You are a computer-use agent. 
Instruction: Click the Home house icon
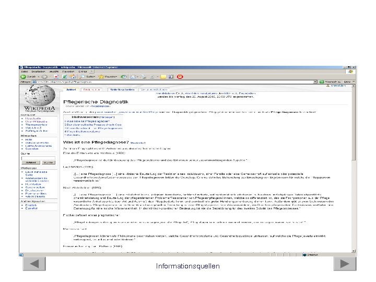coord(73,77)
